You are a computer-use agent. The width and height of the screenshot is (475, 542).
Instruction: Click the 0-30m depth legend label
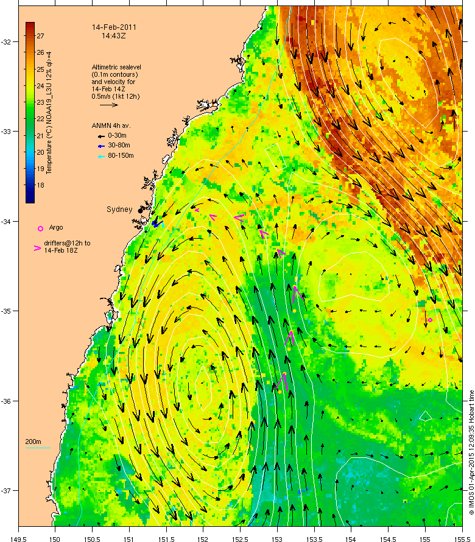coord(117,135)
